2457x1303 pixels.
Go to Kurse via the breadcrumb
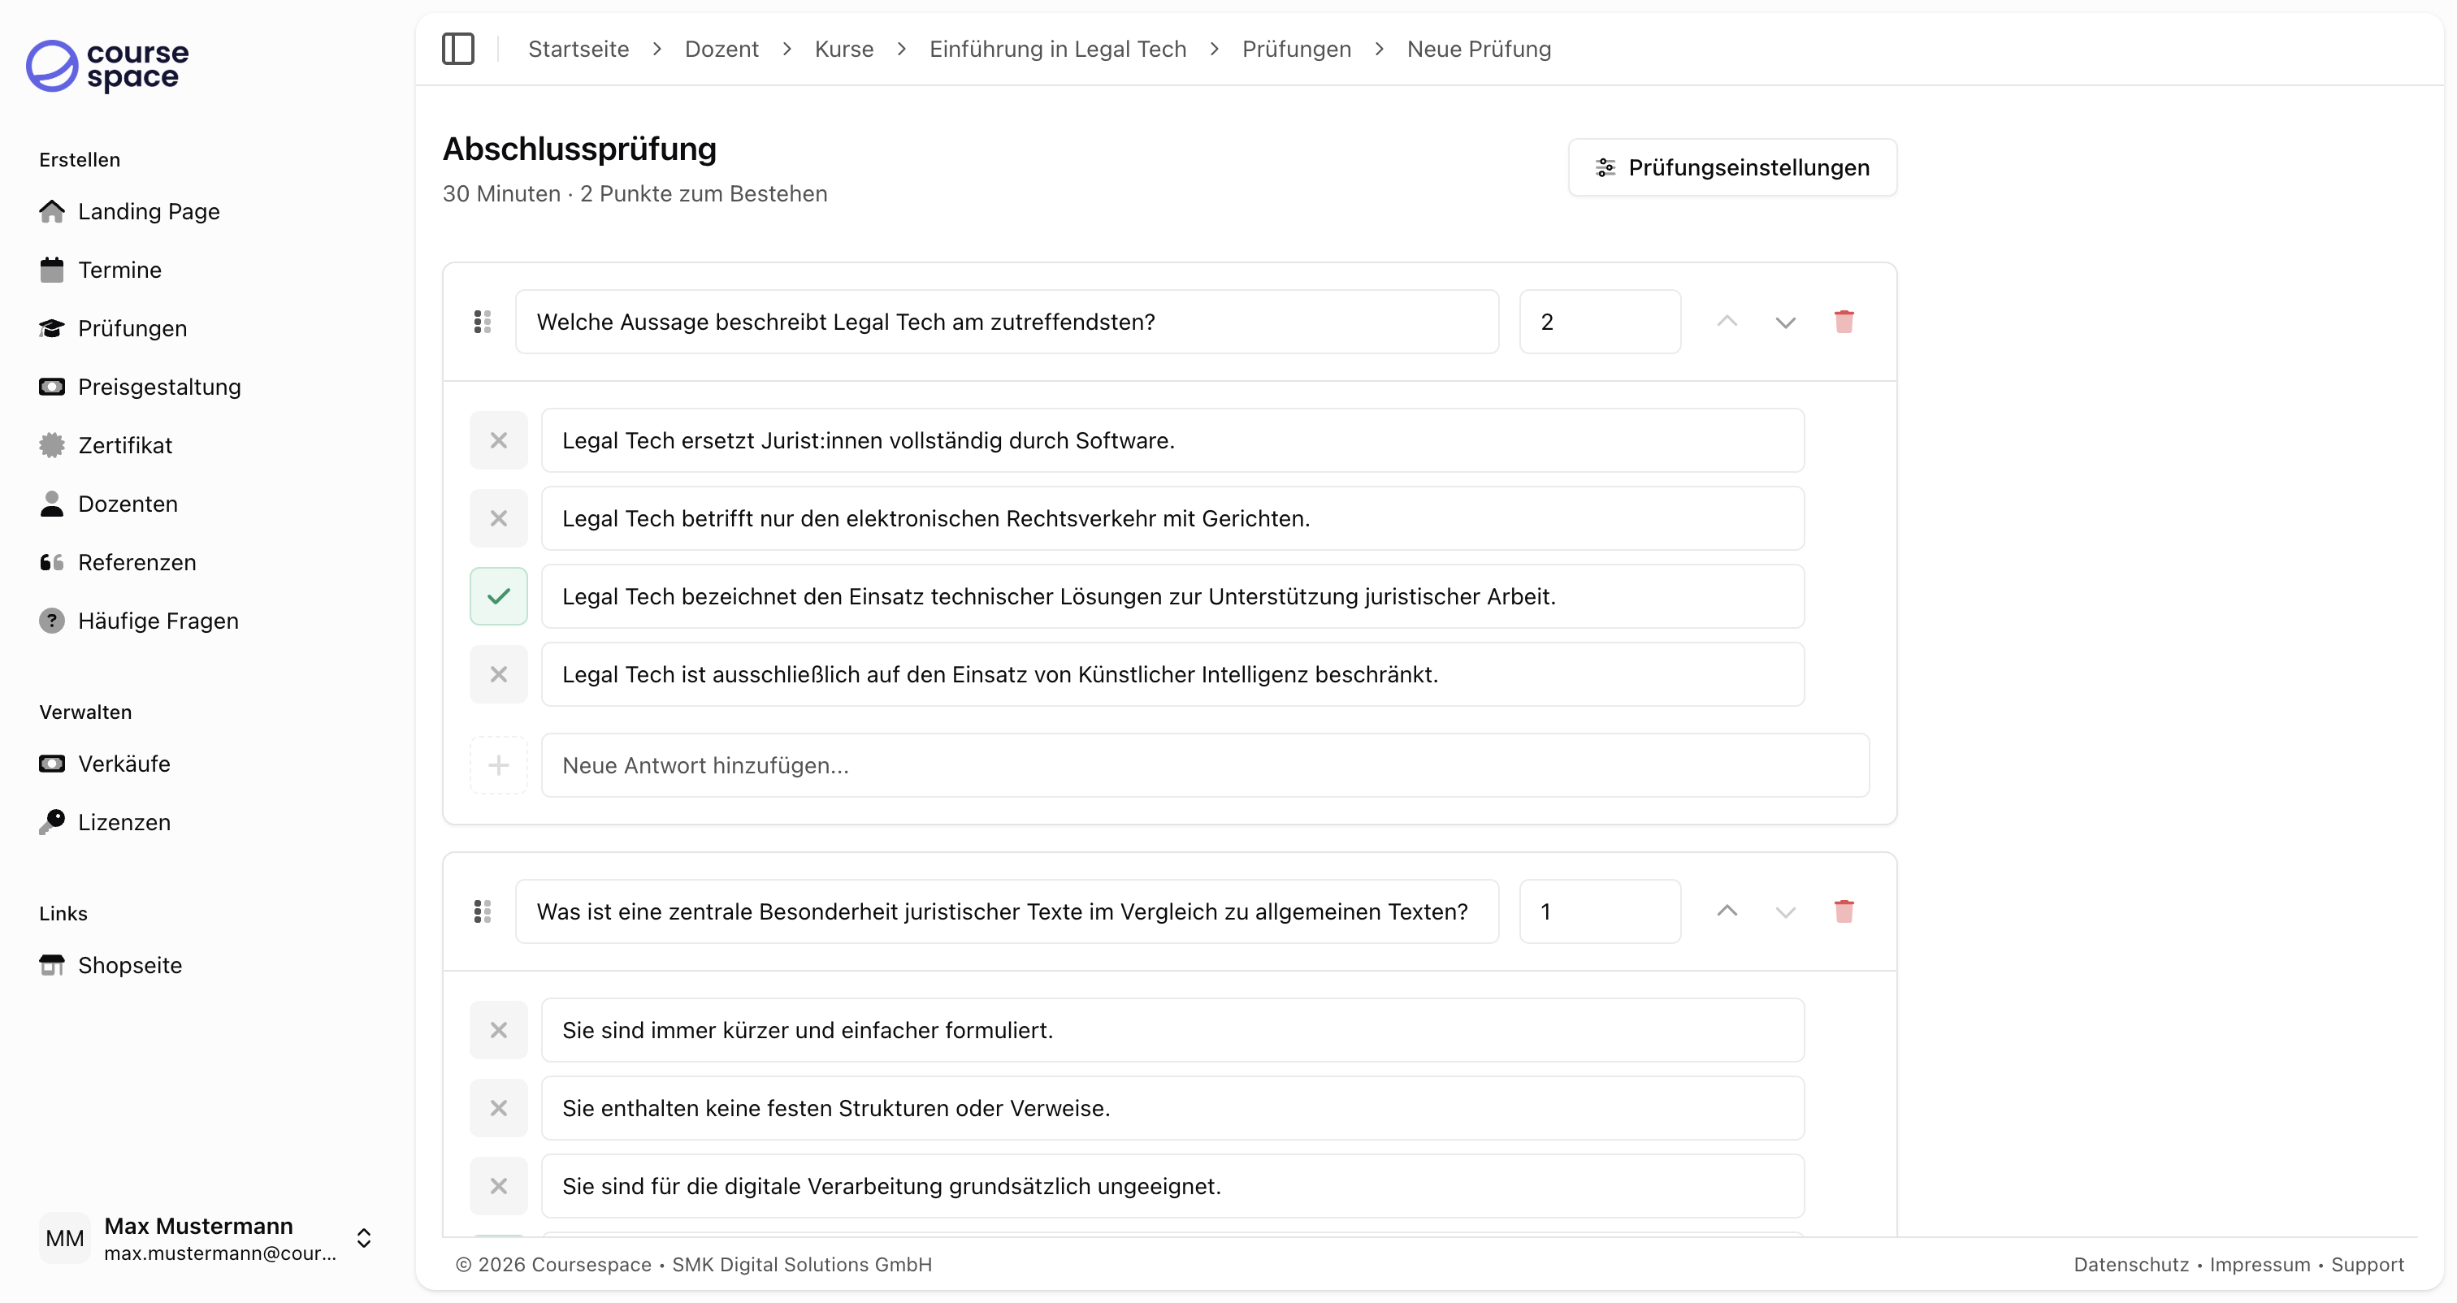click(844, 49)
